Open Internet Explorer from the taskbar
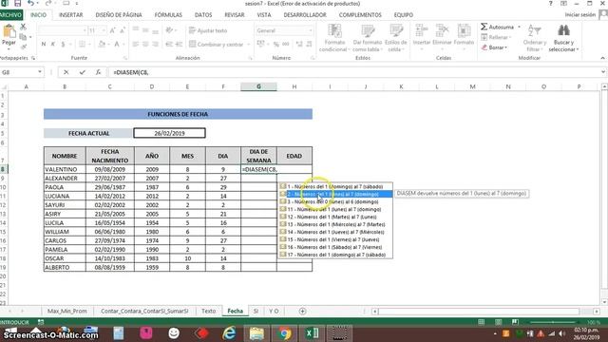 click(x=230, y=333)
